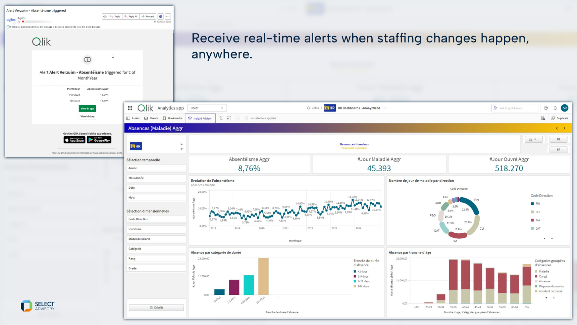
Task: Expand the Rang filter
Action: tap(156, 259)
